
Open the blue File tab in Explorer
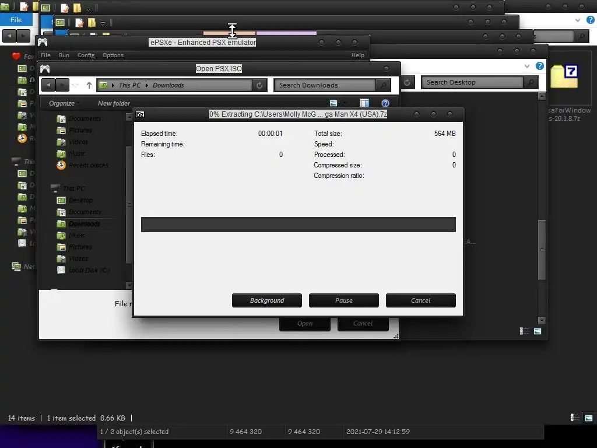pos(16,20)
